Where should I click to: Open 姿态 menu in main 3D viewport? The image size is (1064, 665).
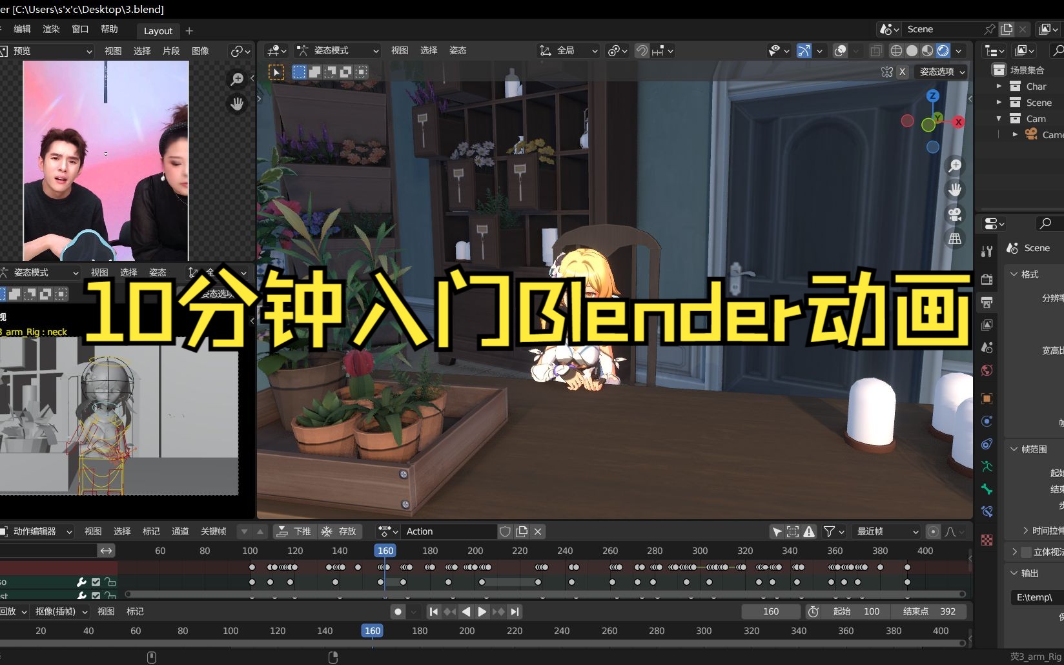(x=458, y=50)
